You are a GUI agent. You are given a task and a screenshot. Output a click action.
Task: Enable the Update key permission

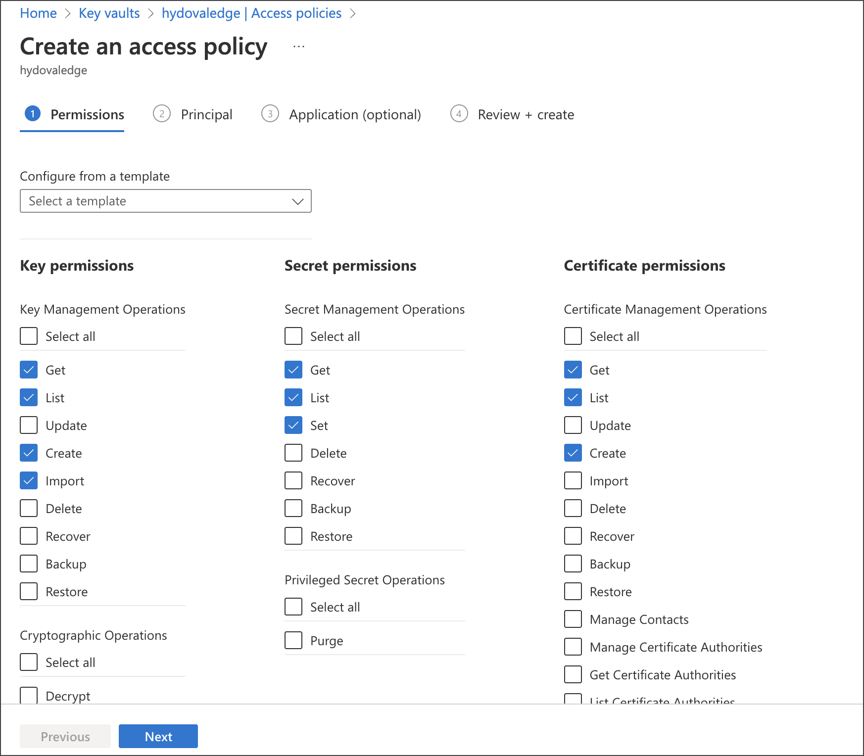coord(28,425)
